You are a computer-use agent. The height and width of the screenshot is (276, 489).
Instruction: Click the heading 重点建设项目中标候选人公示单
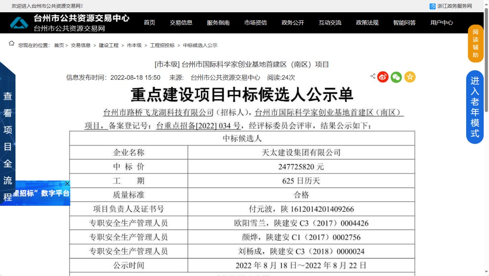pos(242,95)
